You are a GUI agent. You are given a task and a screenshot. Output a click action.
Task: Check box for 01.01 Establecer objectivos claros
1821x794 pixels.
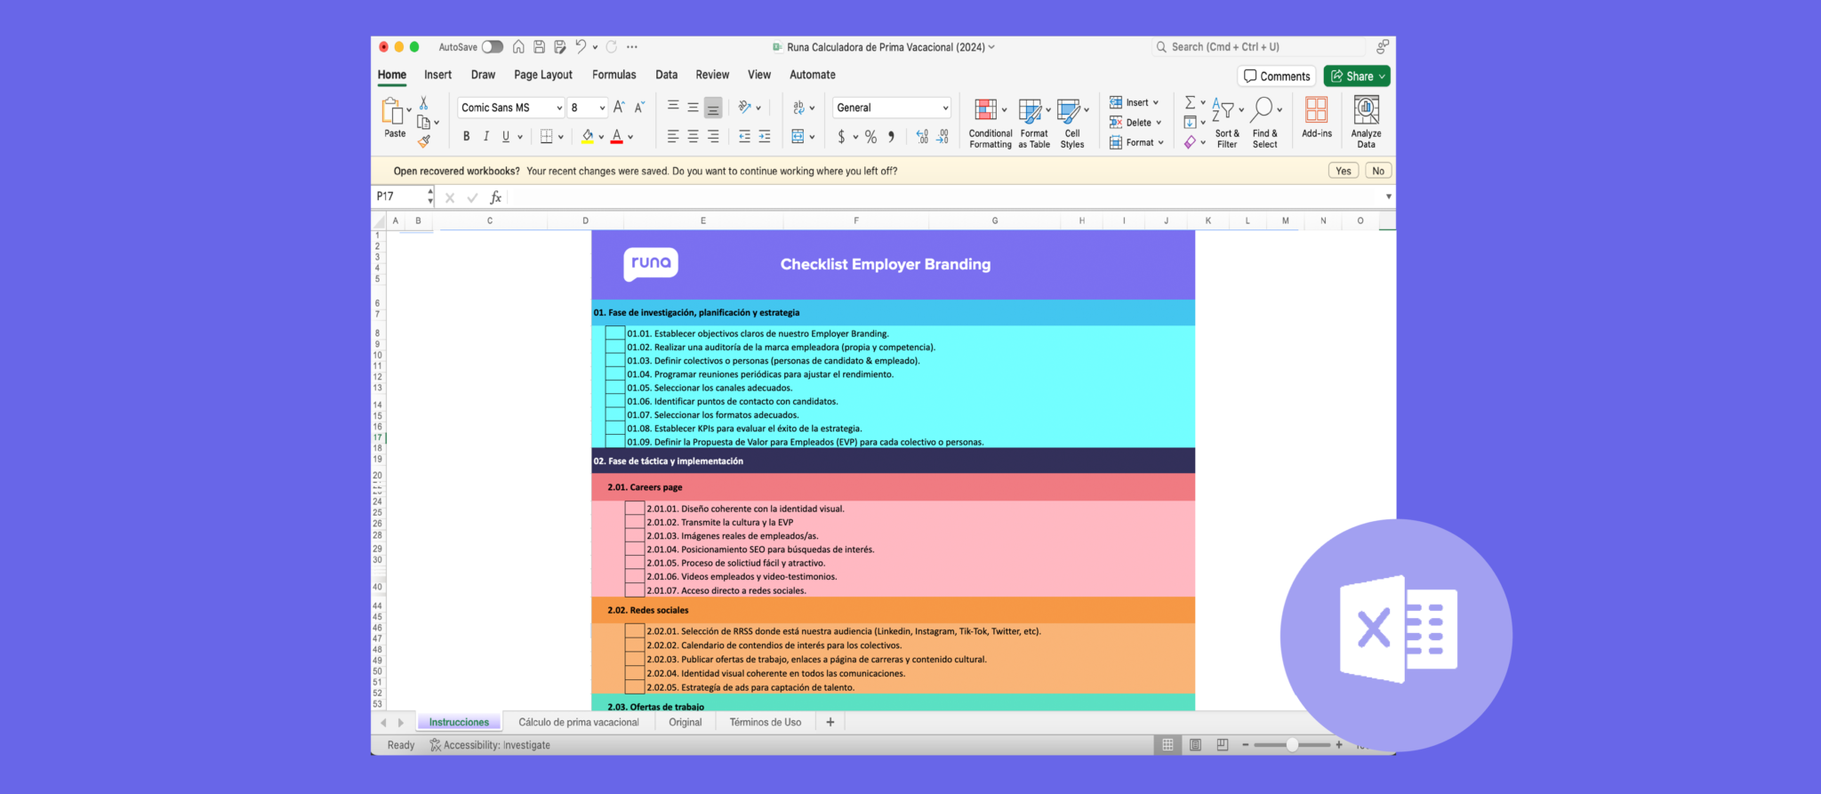pos(615,333)
